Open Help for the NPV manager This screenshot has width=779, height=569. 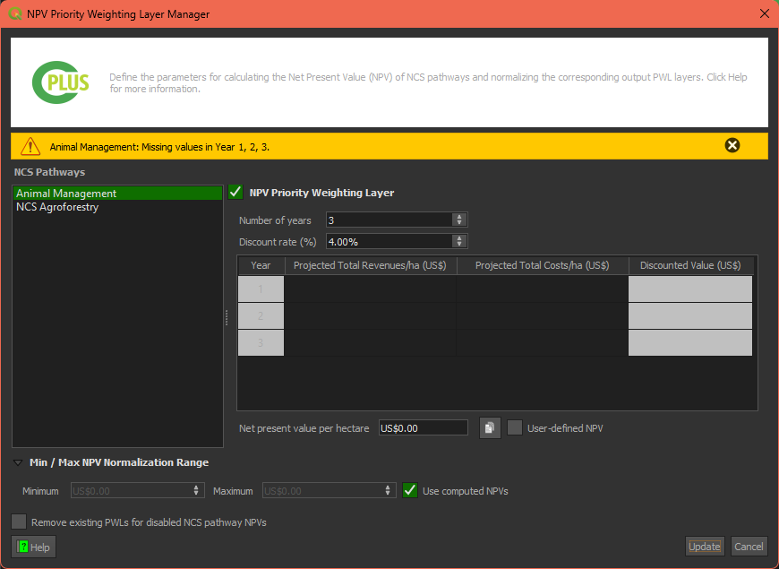(x=34, y=547)
